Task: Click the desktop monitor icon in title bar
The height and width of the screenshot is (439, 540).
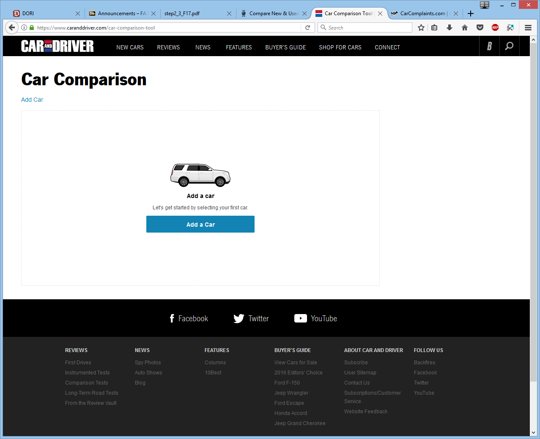Action: click(x=485, y=5)
